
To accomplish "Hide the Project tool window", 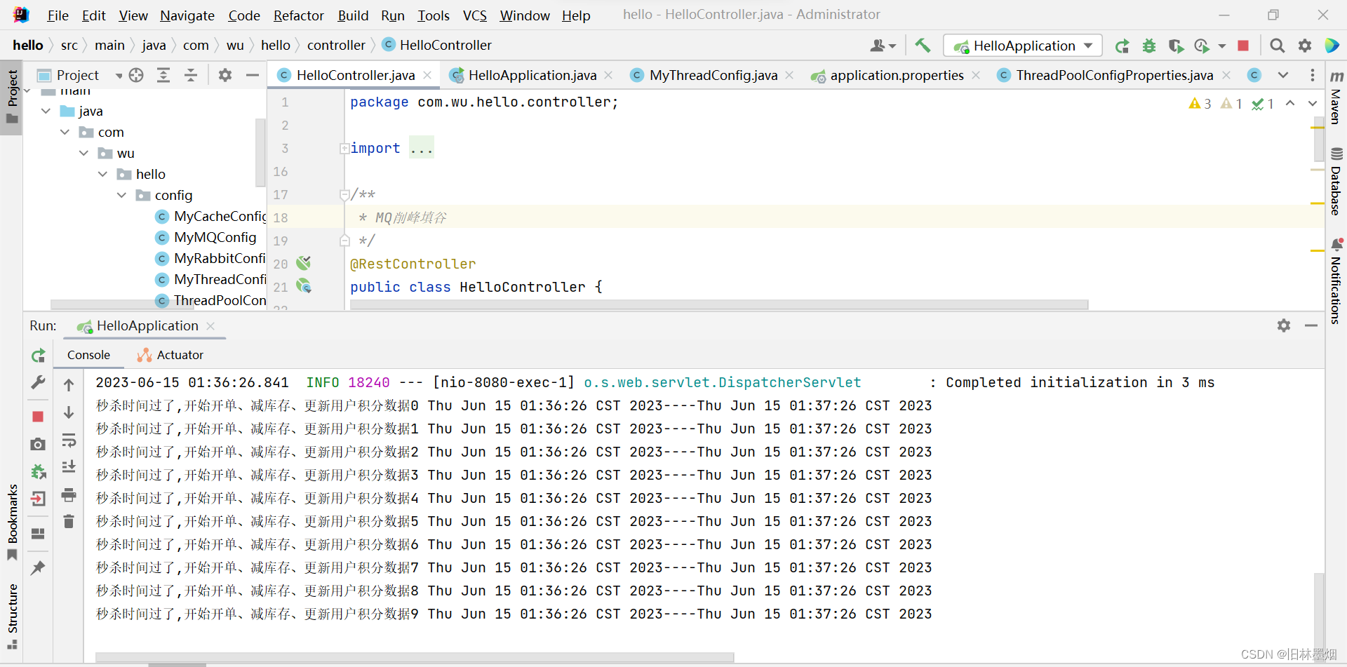I will click(253, 75).
